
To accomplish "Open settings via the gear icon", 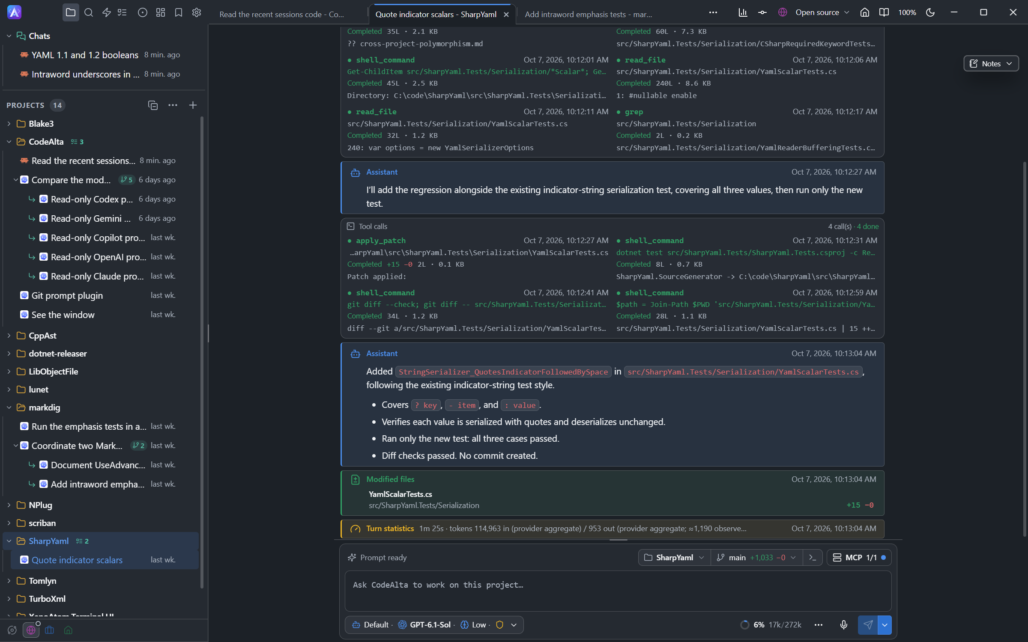I will pyautogui.click(x=197, y=13).
